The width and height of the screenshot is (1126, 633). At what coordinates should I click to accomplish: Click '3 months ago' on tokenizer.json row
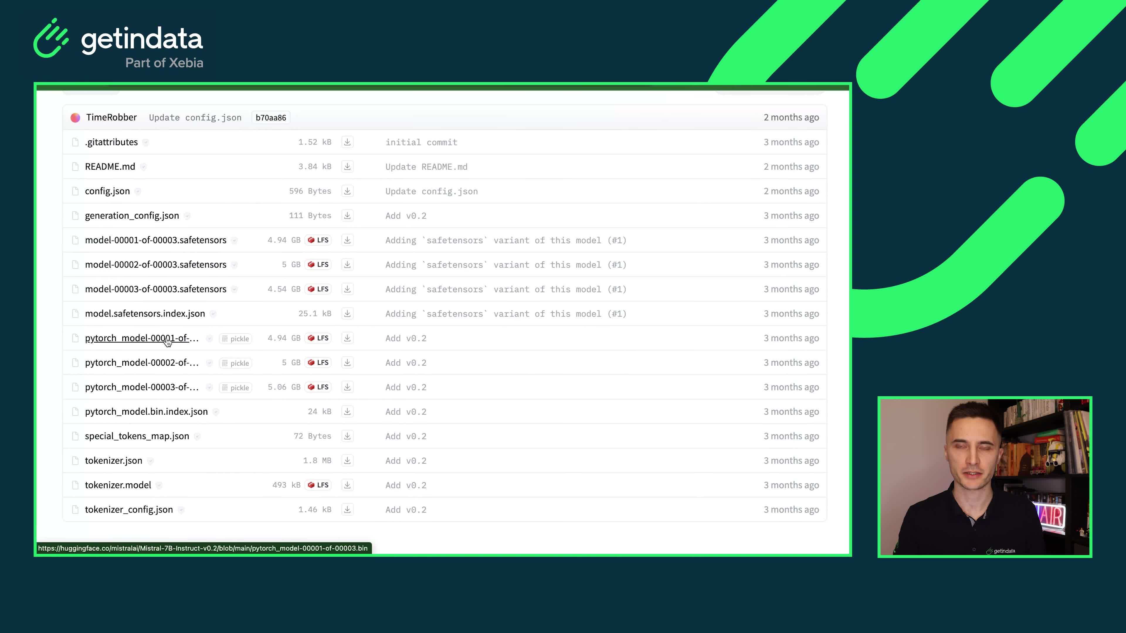click(791, 460)
